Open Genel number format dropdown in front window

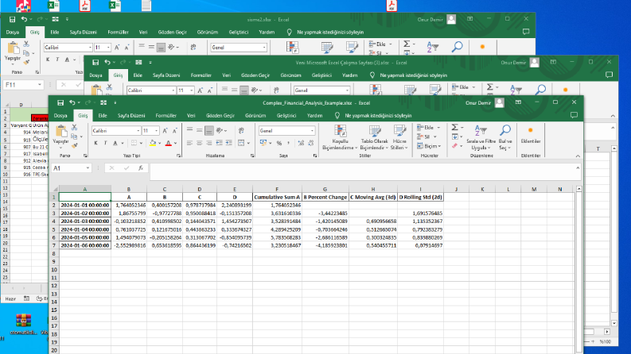(312, 131)
